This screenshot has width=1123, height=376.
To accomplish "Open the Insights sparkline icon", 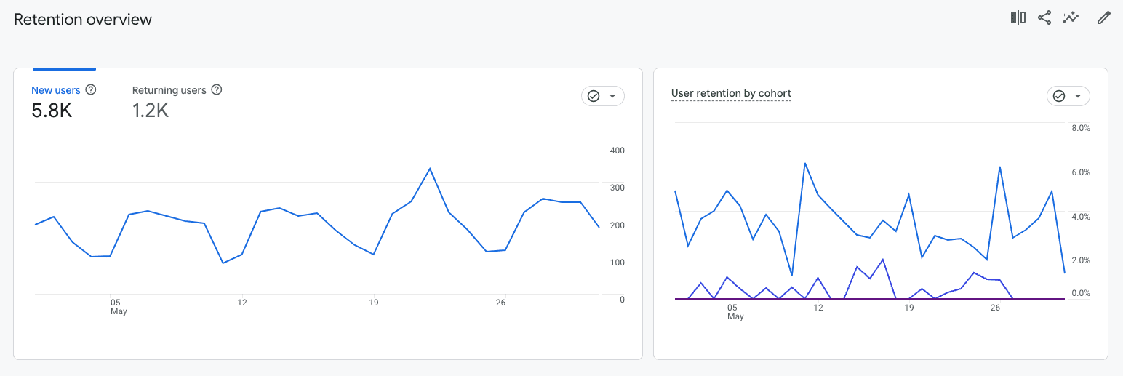I will click(x=1070, y=18).
